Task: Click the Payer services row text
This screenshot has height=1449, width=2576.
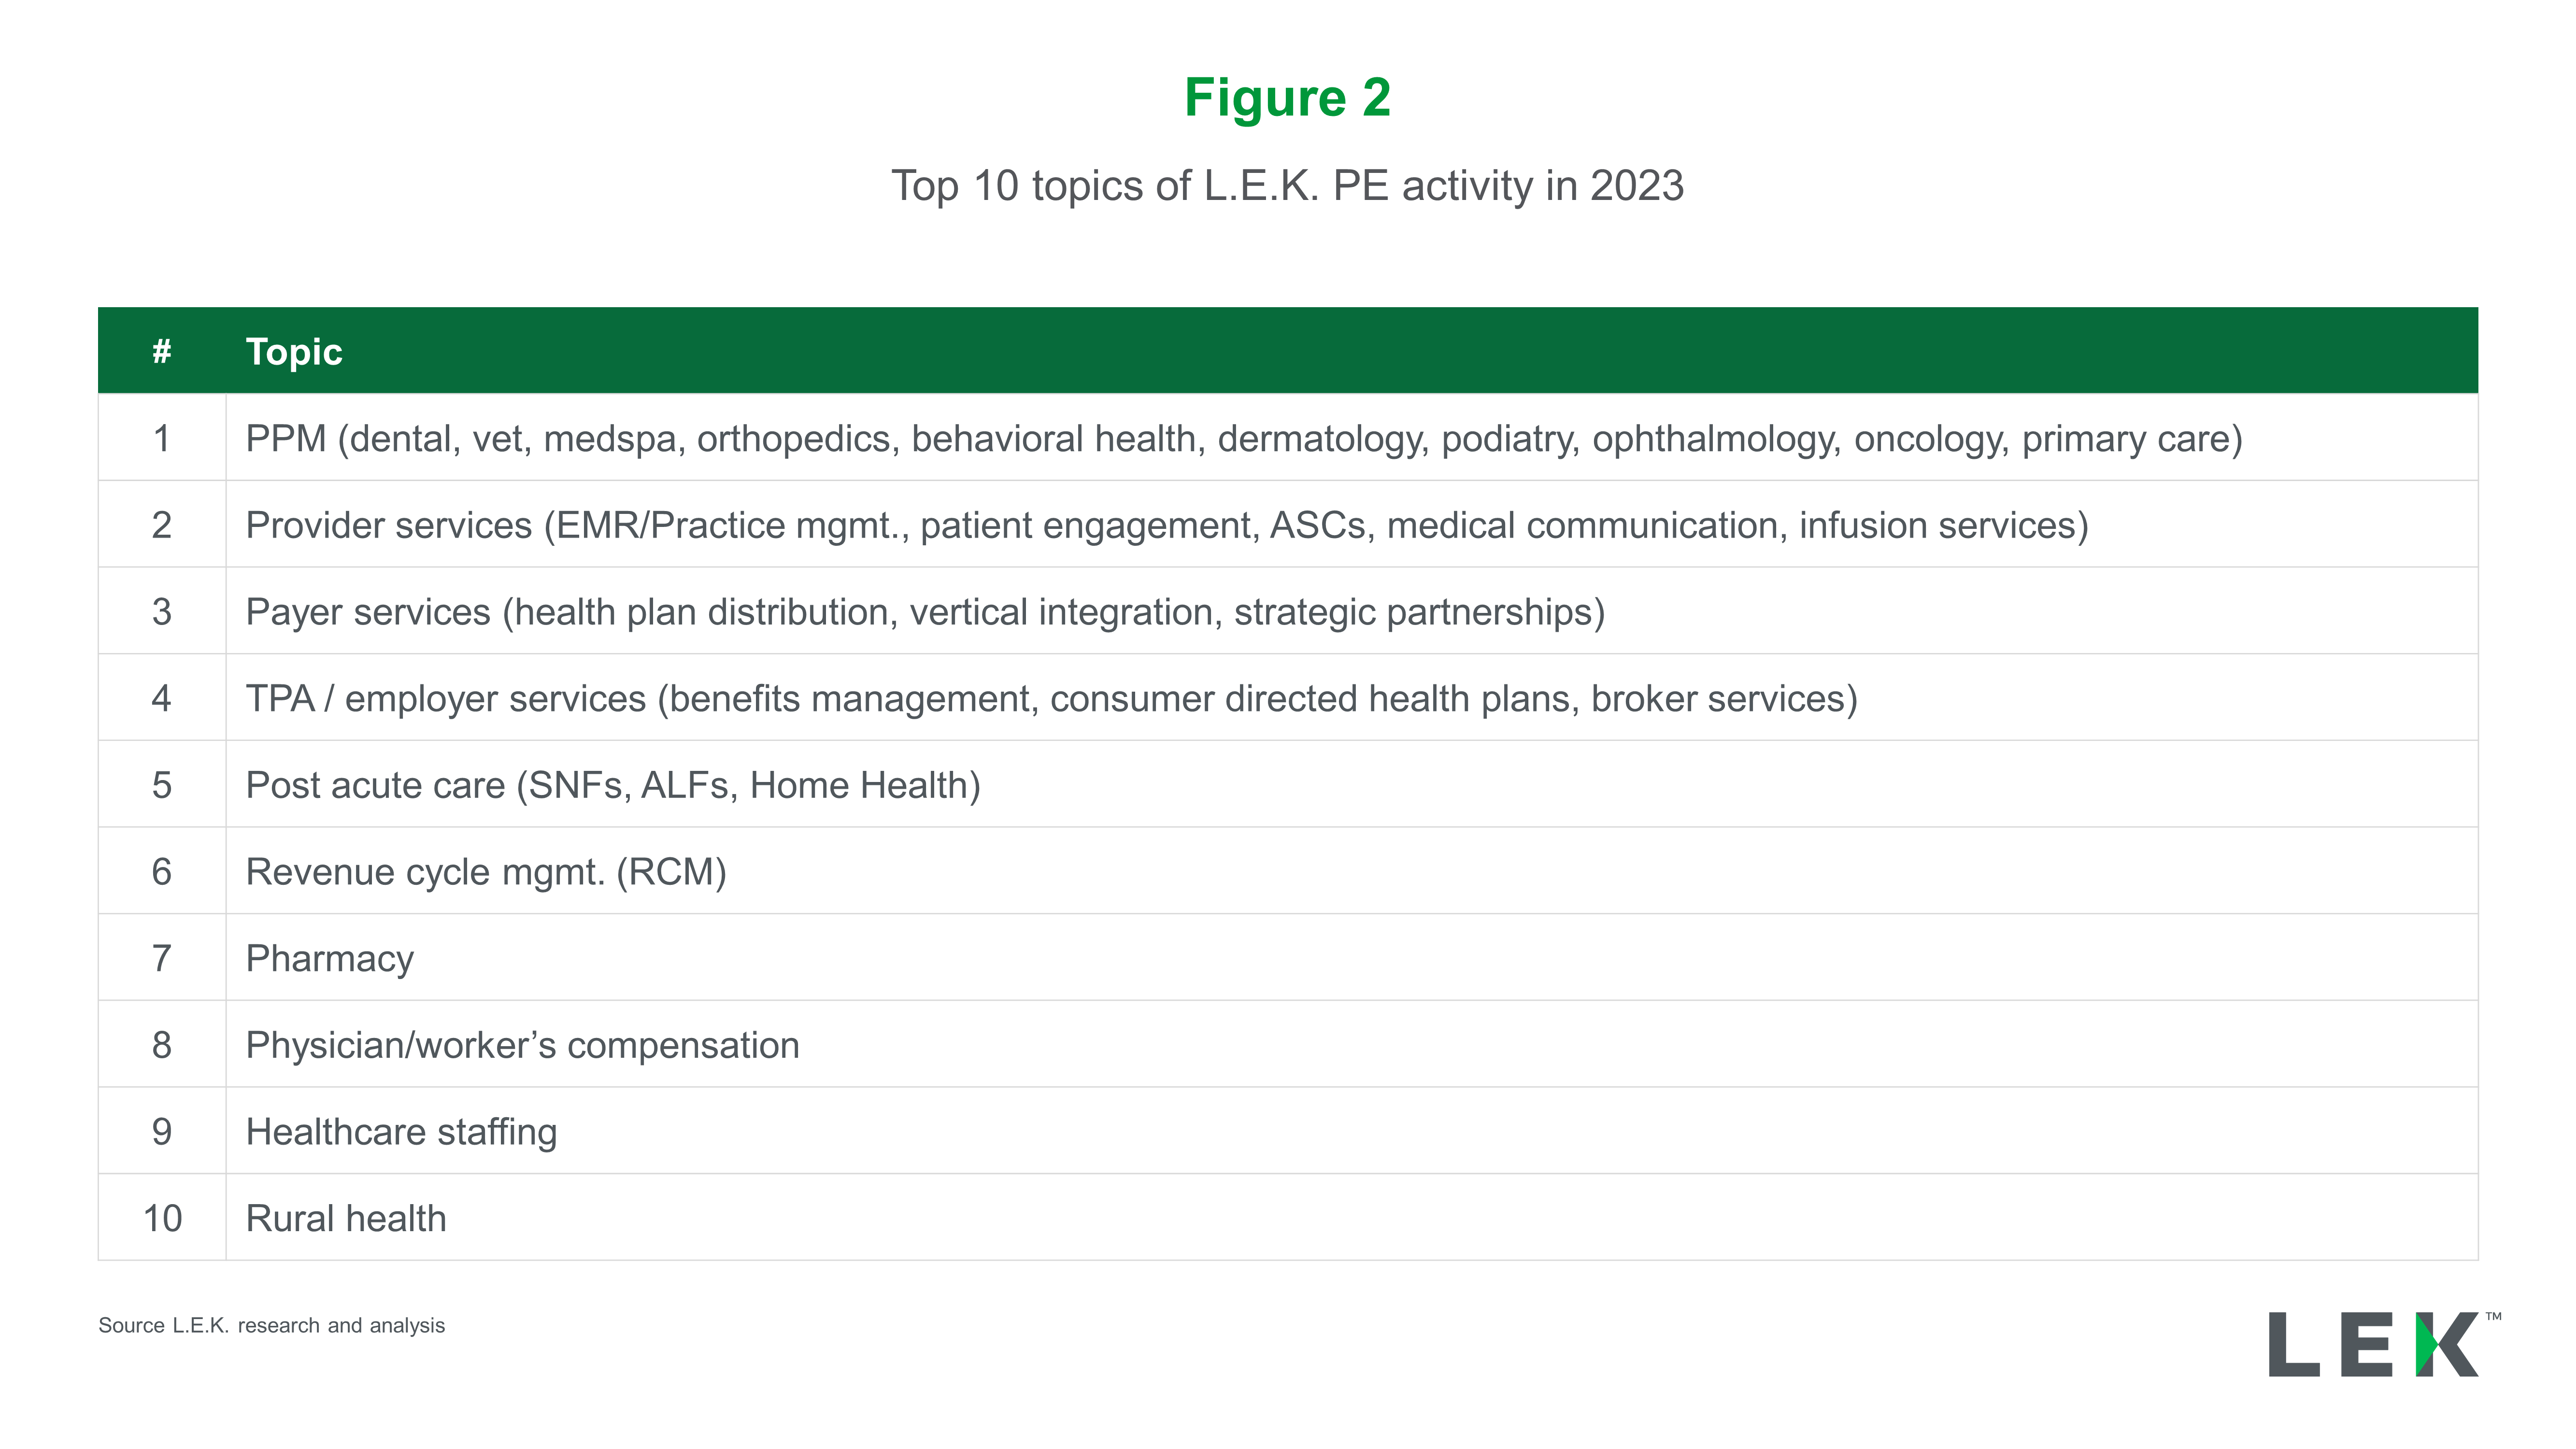Action: (925, 612)
